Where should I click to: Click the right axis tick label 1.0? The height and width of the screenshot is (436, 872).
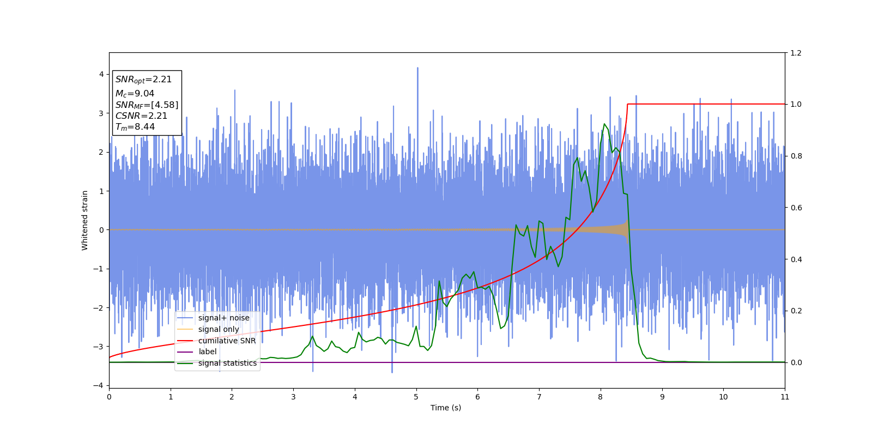pyautogui.click(x=796, y=104)
